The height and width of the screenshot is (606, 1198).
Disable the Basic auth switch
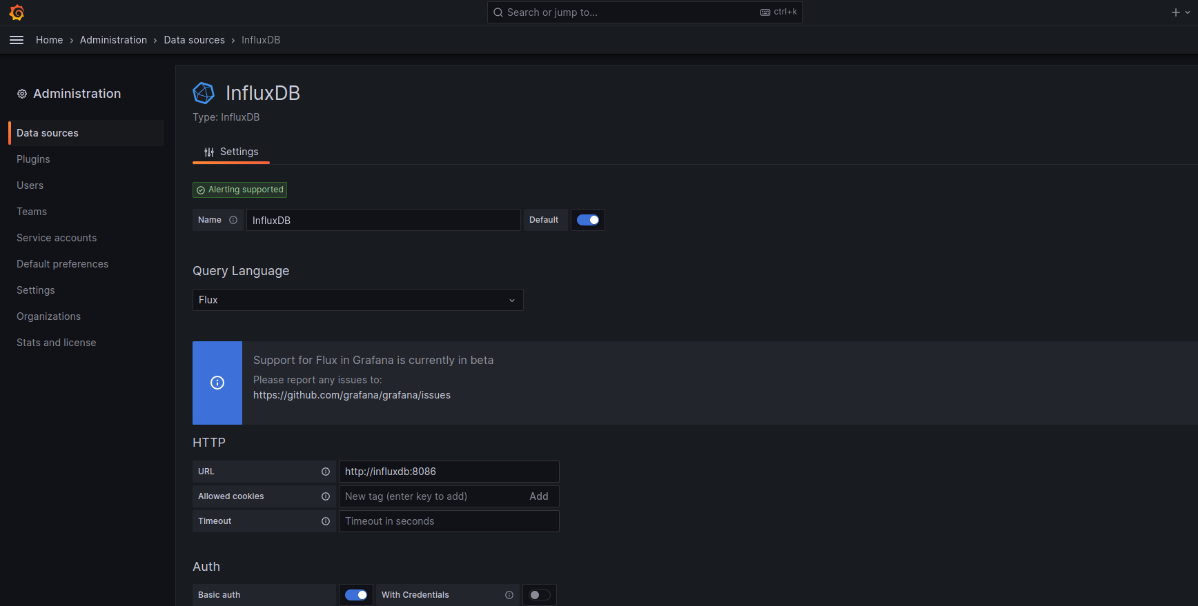pyautogui.click(x=356, y=595)
